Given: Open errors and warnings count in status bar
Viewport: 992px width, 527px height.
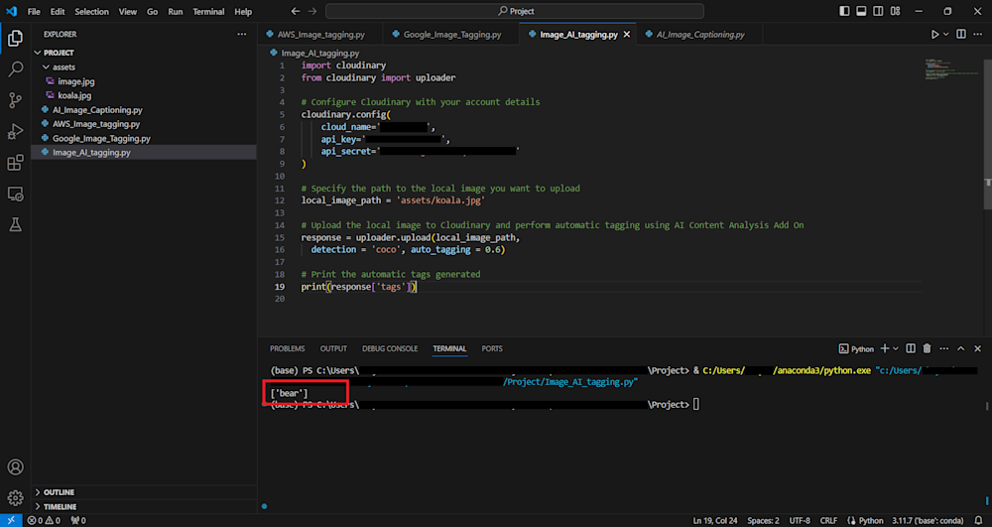Looking at the screenshot, I should 44,521.
